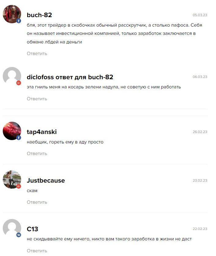The image size is (216, 256).
Task: Reply to C13's comment via Ответить
Action: pyautogui.click(x=37, y=251)
